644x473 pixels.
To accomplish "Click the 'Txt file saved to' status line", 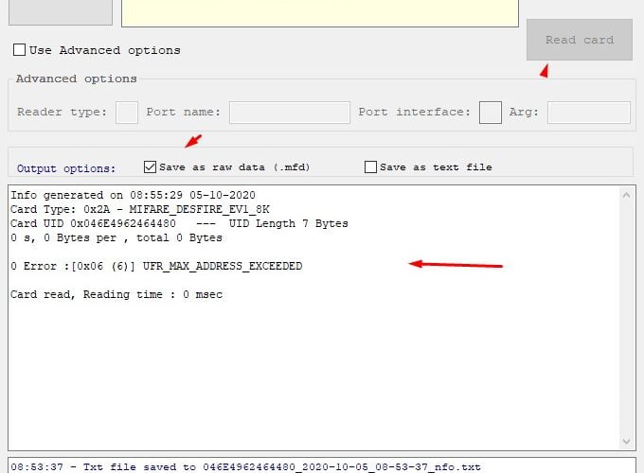I will point(245,466).
